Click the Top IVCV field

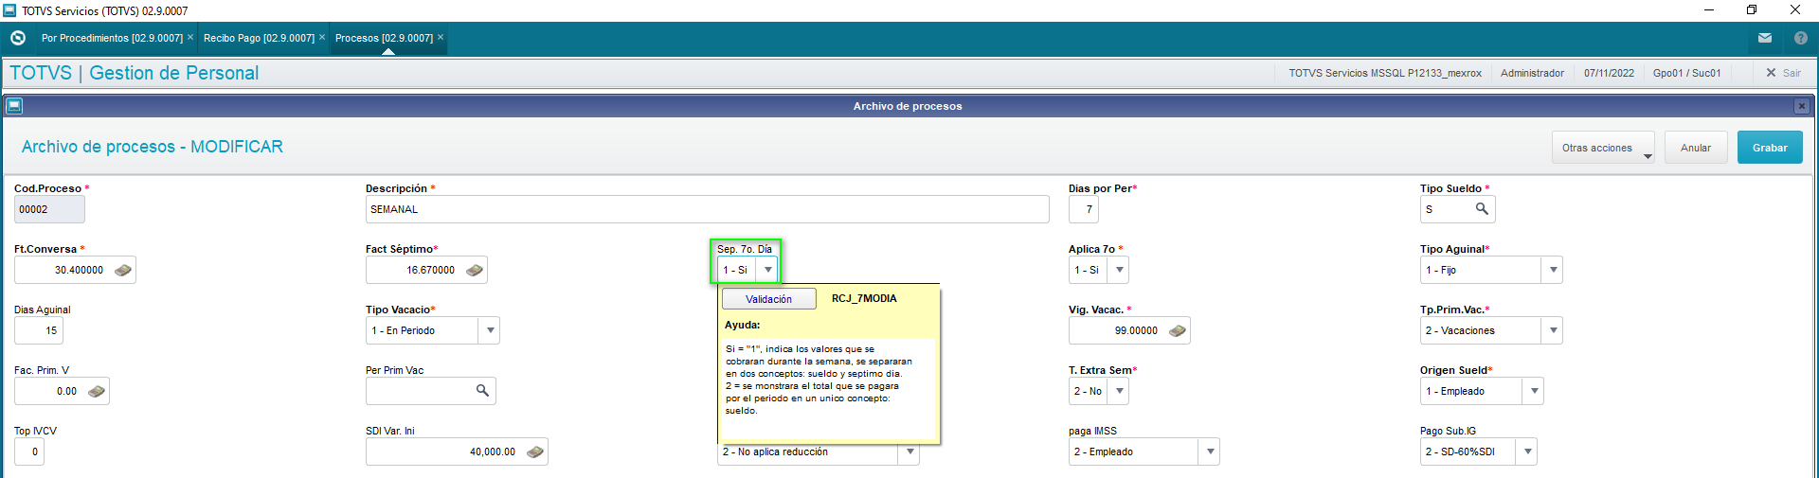point(29,451)
